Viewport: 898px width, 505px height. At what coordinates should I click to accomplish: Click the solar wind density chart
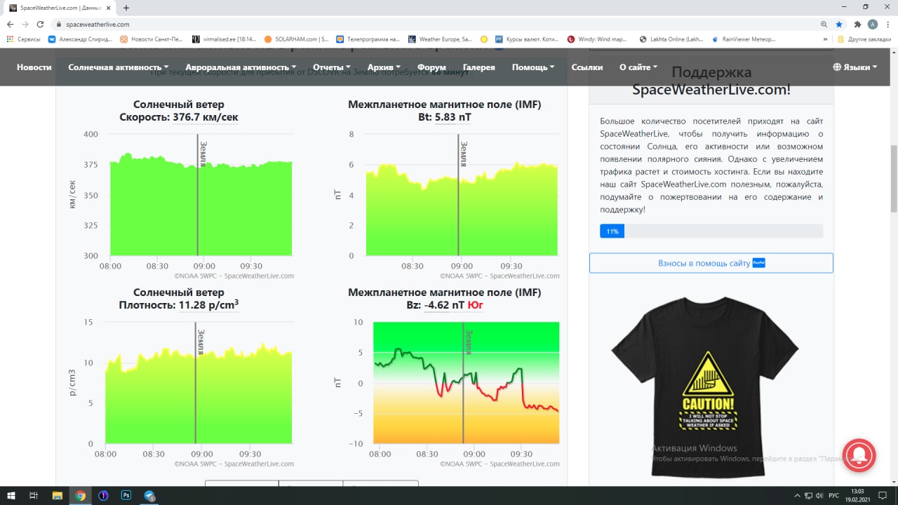(199, 383)
